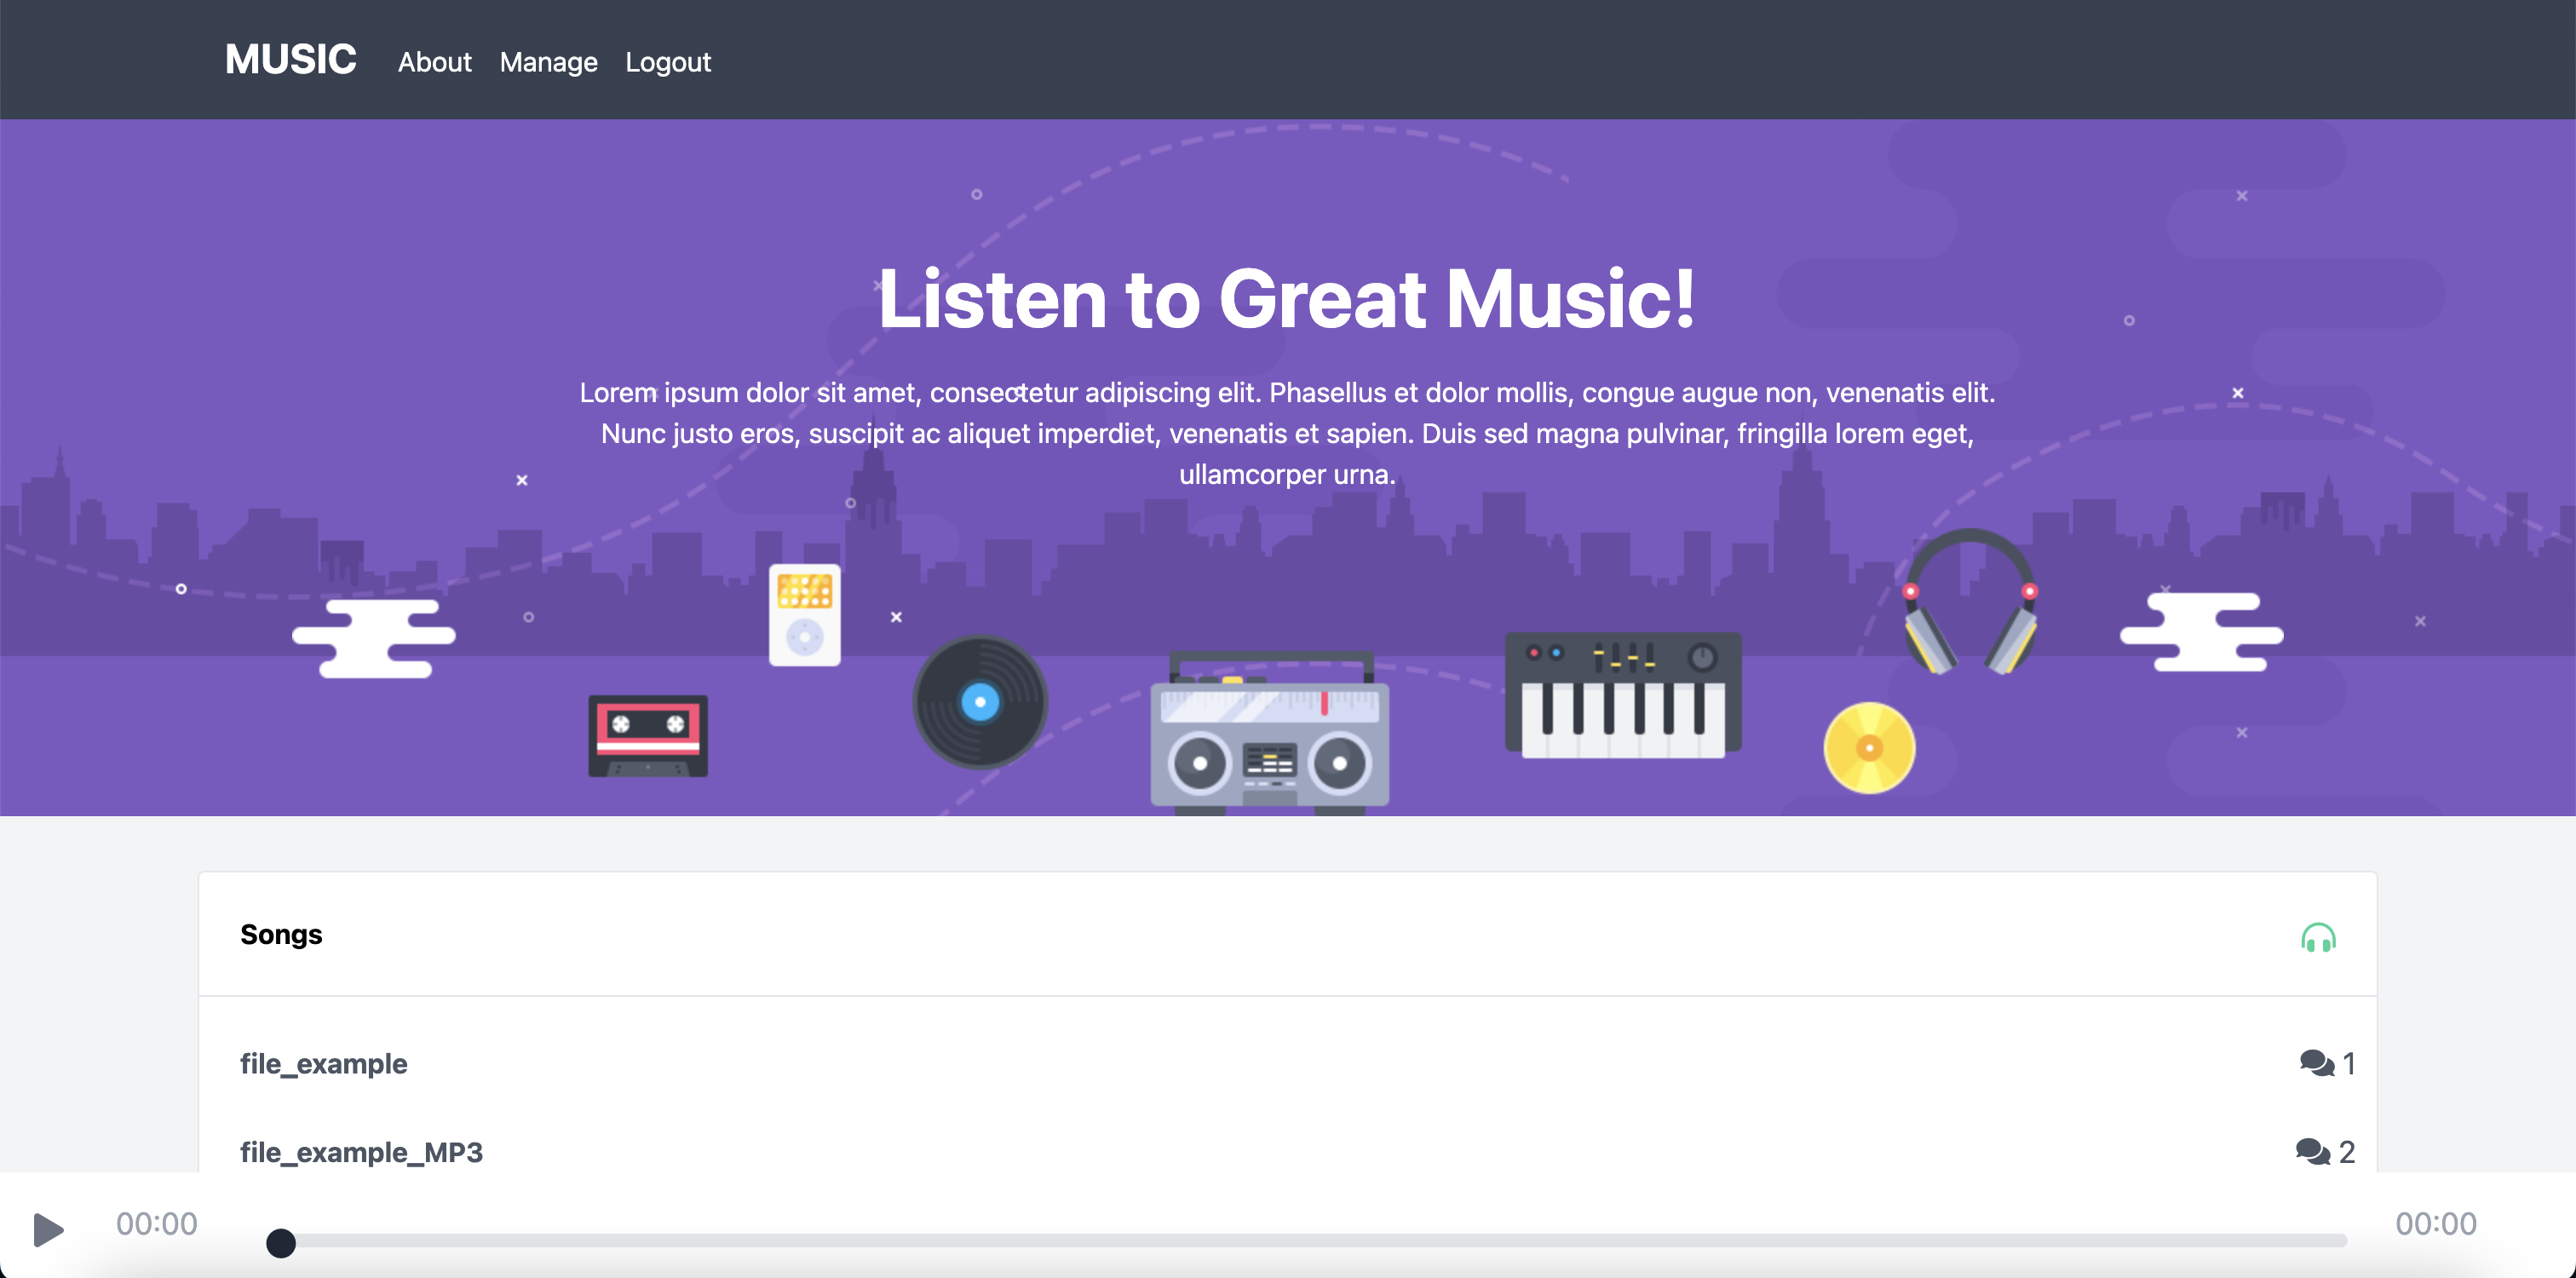Open the file_example_MP3 song
Image resolution: width=2576 pixels, height=1278 pixels.
click(361, 1152)
